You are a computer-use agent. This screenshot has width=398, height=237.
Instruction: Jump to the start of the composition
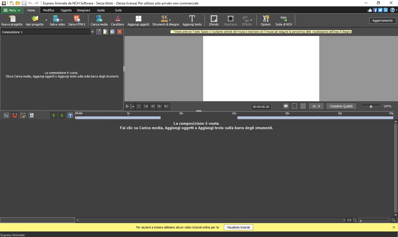[x=146, y=106]
